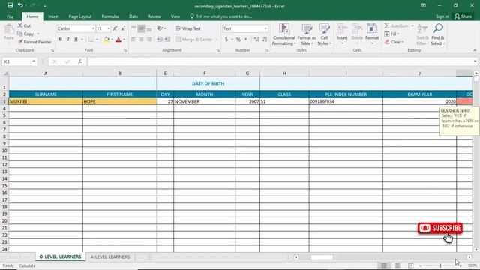Click the red SUBSCRIBE button
The width and height of the screenshot is (480, 270).
(x=440, y=228)
